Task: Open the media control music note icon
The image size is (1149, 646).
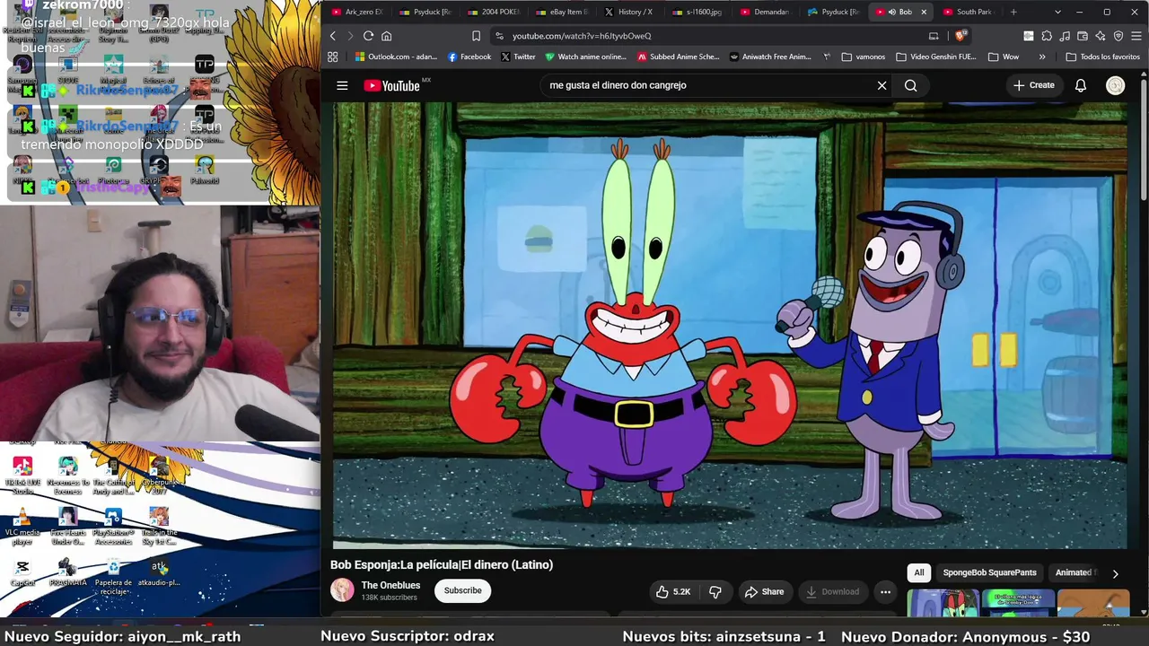Action: point(1065,36)
